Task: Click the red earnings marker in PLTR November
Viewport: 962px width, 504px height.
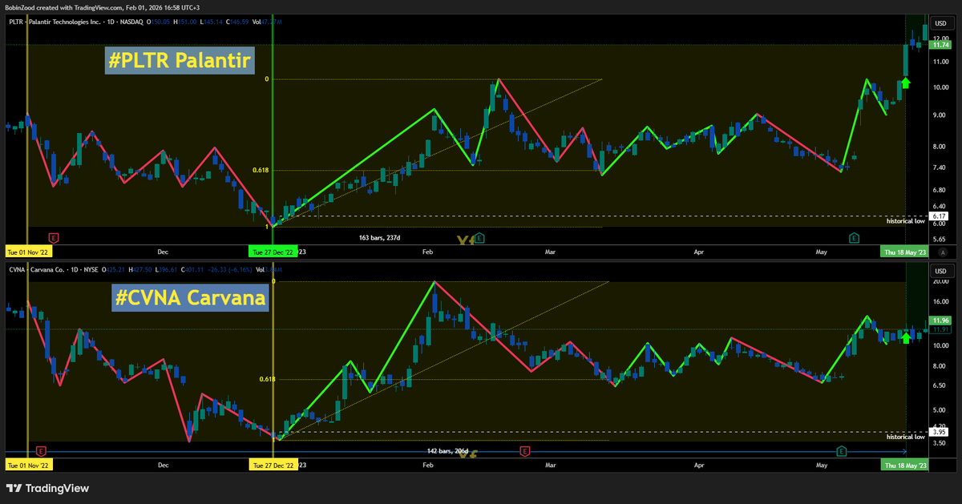Action: [x=54, y=238]
